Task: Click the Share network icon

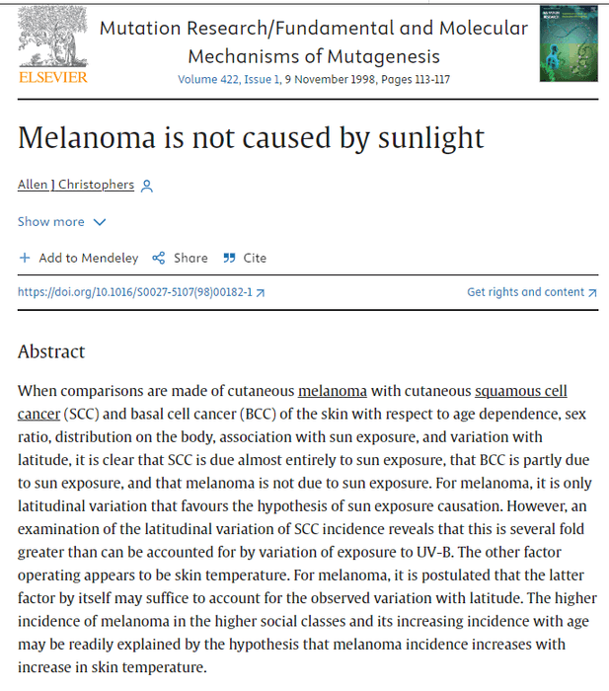Action: click(159, 258)
